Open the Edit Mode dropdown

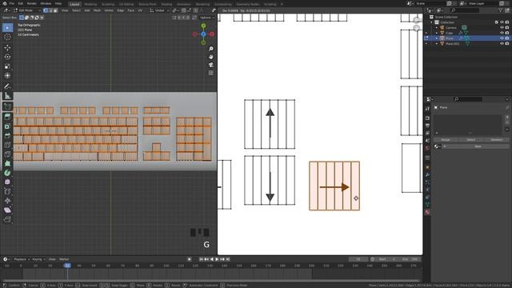[27, 10]
